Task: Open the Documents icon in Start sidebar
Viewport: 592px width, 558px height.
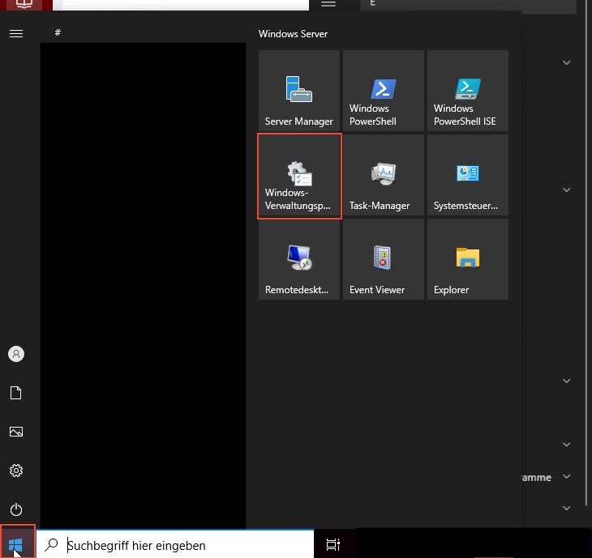Action: click(x=16, y=393)
